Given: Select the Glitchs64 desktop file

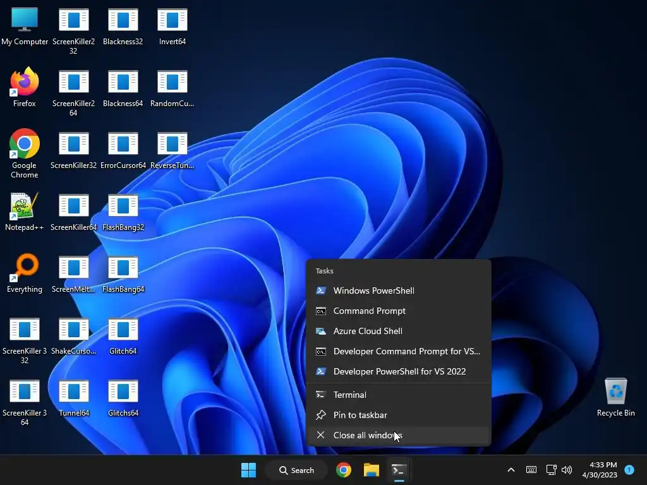Looking at the screenshot, I should tap(123, 398).
